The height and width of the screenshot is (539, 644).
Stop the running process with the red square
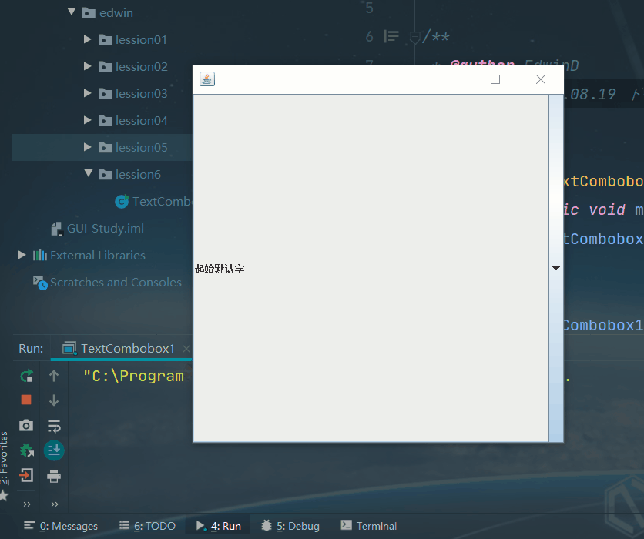[x=26, y=400]
